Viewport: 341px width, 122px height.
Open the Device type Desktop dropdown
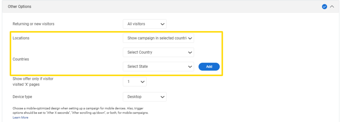[145, 97]
